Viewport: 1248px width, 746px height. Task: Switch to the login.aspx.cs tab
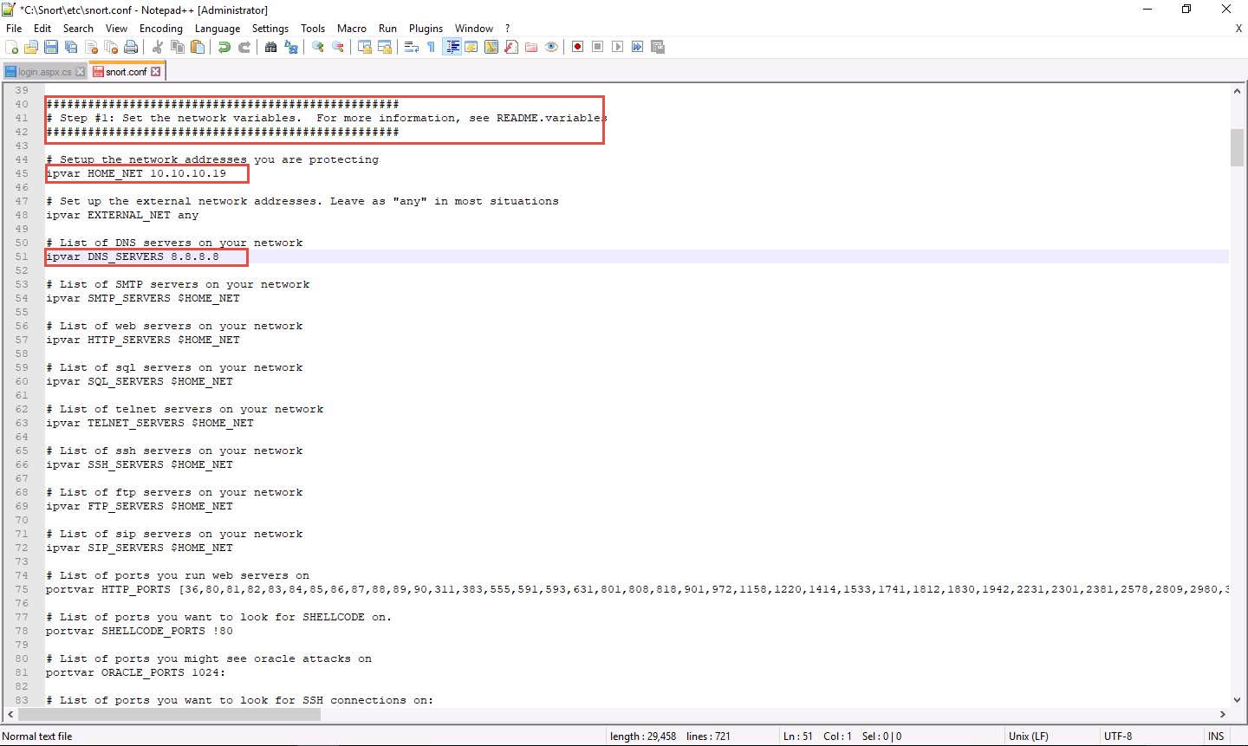[x=45, y=72]
